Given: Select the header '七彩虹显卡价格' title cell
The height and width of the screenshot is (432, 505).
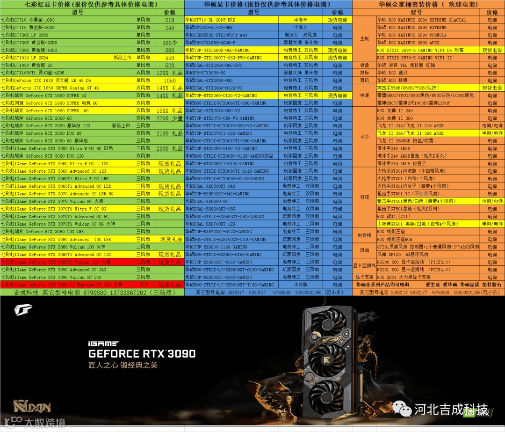Looking at the screenshot, I should click(x=92, y=4).
